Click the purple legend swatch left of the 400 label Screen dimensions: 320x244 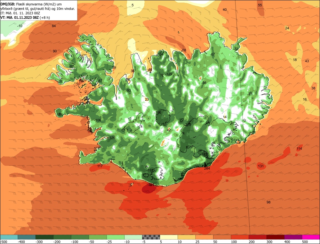click(x=293, y=237)
